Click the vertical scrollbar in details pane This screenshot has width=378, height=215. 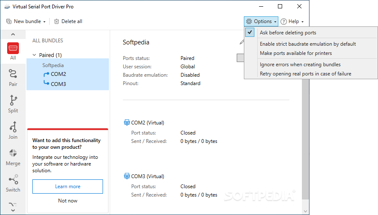click(x=305, y=139)
